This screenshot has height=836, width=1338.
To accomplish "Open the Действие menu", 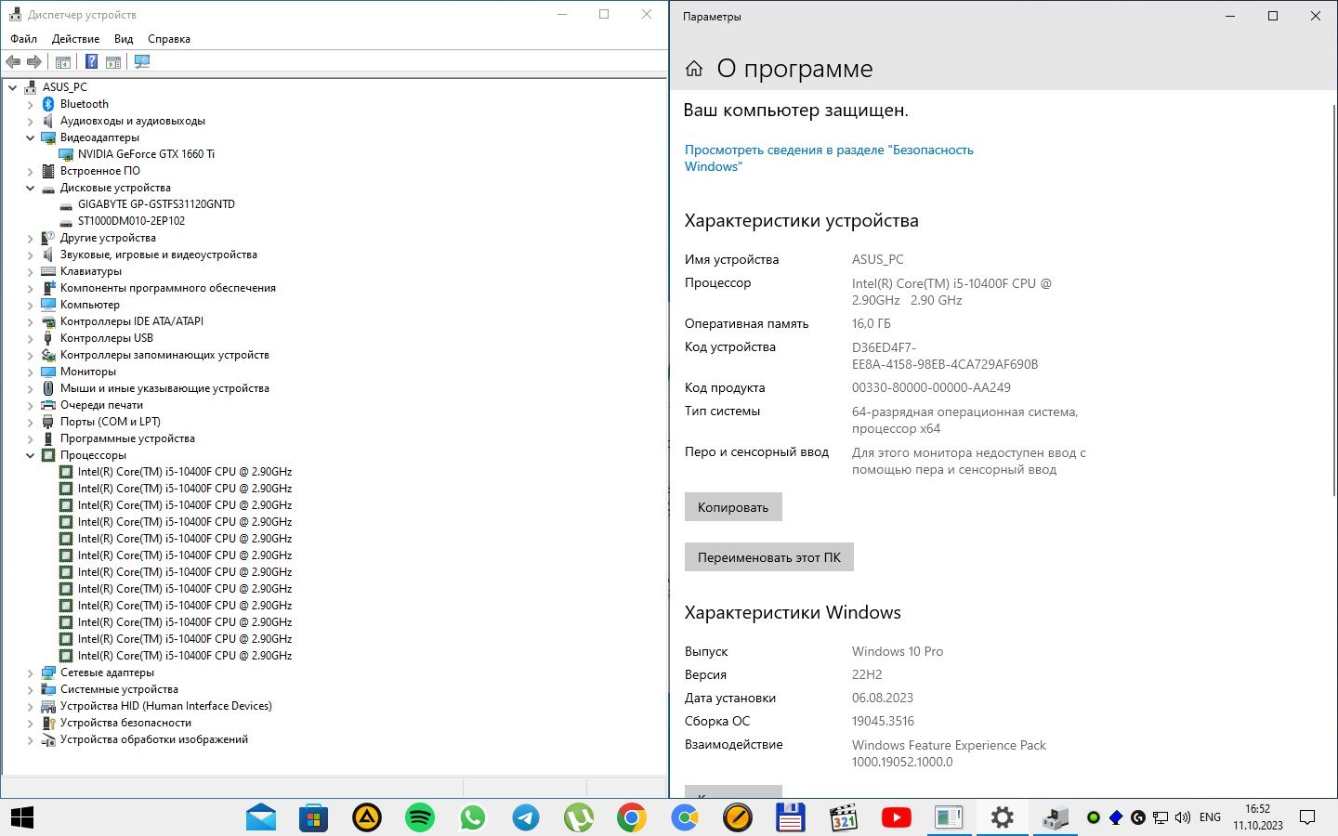I will [75, 39].
